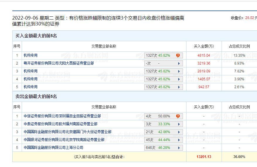Expand the arrow in 中国国际金融上海分公司 row

[179, 148]
